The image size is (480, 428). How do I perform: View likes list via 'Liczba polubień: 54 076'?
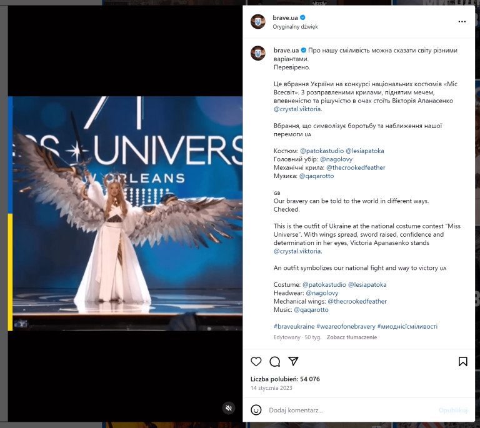[x=285, y=379]
